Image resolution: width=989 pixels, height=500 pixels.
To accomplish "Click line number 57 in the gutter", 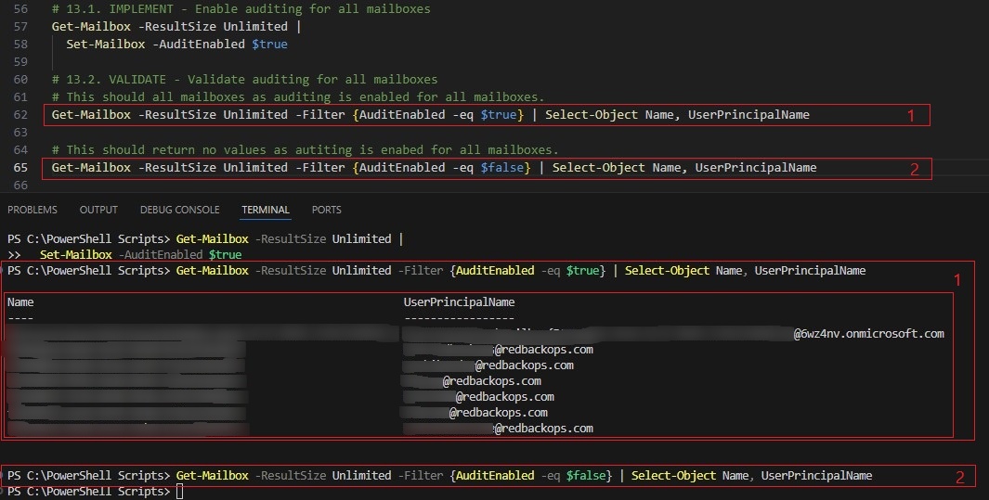I will coord(20,27).
